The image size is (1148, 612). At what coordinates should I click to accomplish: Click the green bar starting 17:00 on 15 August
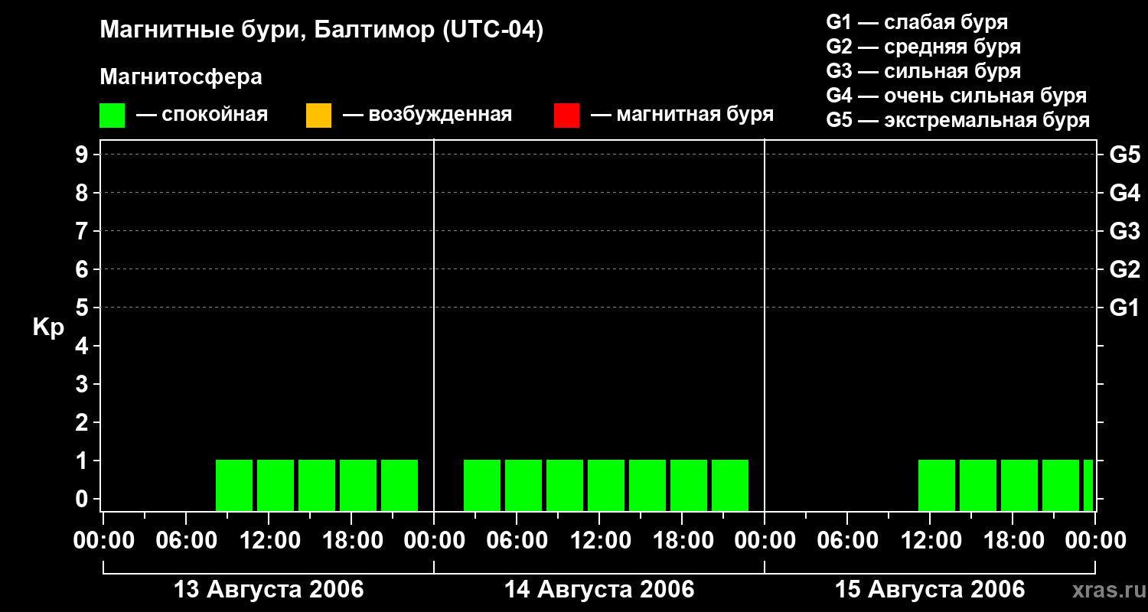click(x=1019, y=485)
